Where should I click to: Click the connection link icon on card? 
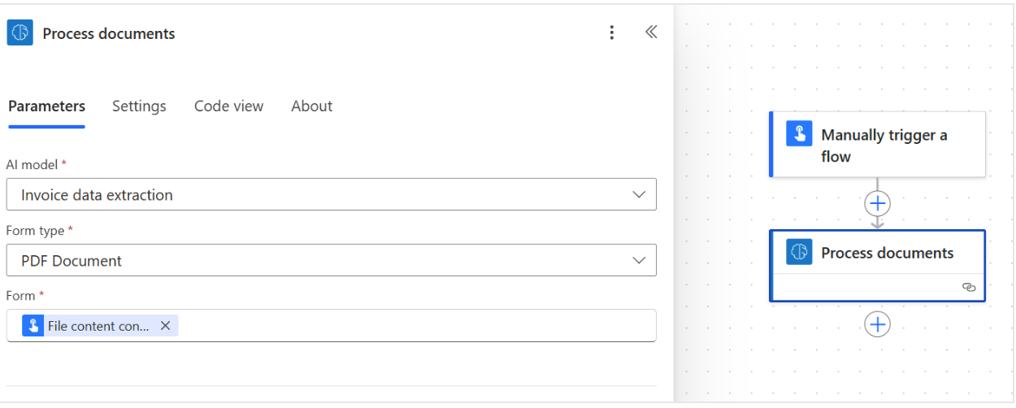pos(968,287)
